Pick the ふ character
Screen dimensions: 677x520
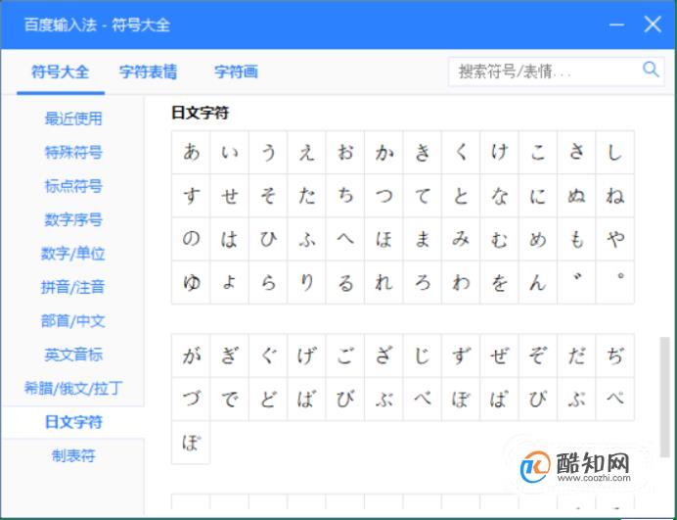[306, 239]
